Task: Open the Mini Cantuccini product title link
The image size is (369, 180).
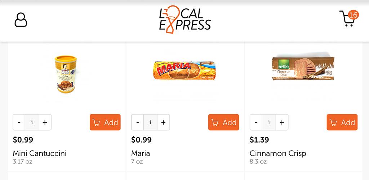Action: (40, 153)
